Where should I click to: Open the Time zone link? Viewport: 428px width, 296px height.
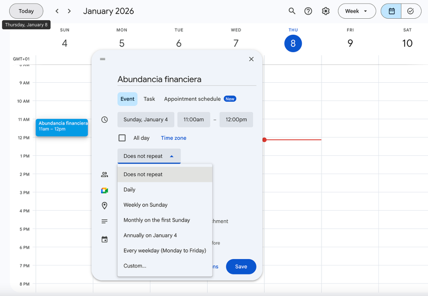point(173,138)
